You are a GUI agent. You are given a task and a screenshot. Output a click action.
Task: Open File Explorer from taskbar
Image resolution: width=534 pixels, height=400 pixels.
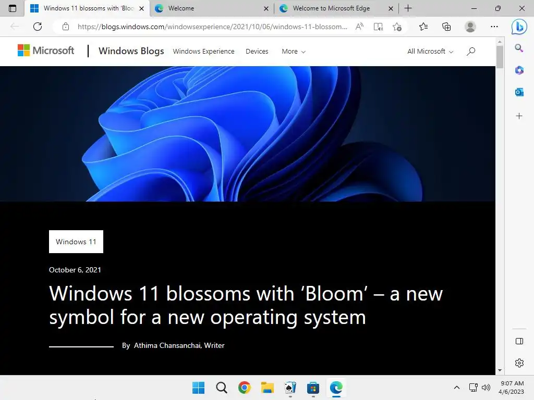268,387
